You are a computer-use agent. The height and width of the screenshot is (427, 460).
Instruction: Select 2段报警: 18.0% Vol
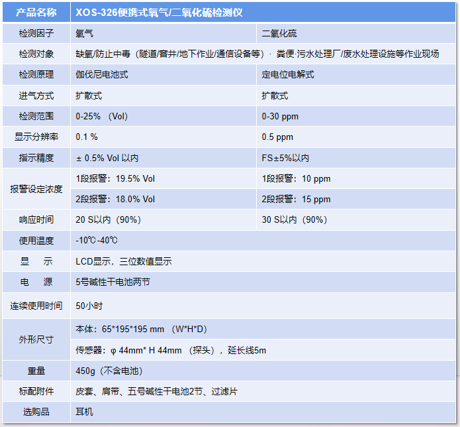click(115, 200)
